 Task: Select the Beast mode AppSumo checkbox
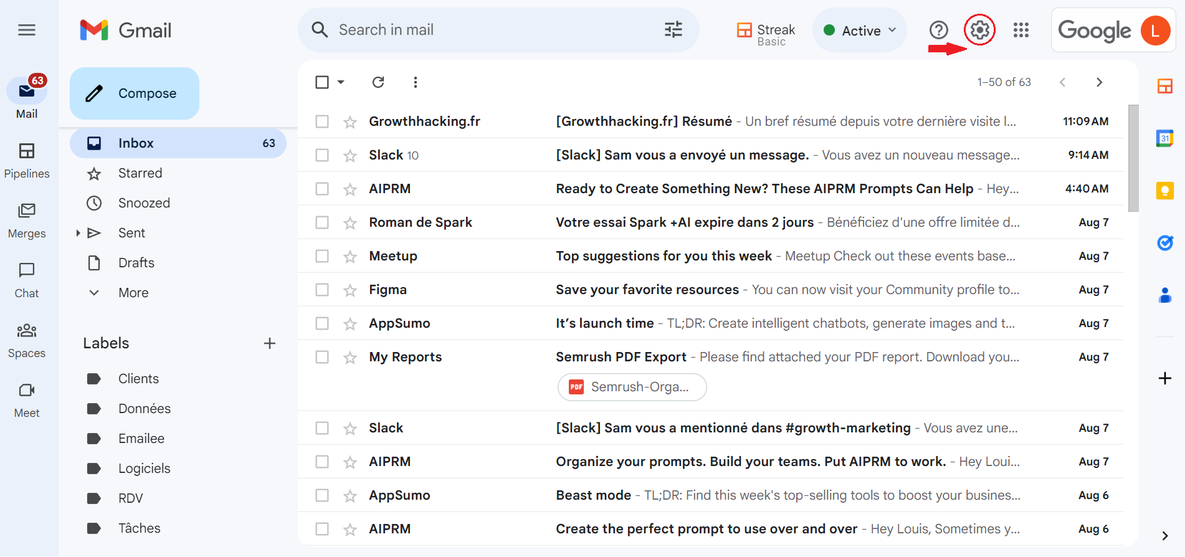pyautogui.click(x=322, y=495)
